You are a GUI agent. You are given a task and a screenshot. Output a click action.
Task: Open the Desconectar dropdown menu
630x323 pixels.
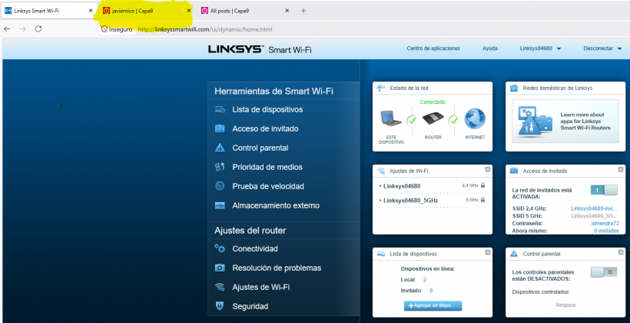coord(603,48)
